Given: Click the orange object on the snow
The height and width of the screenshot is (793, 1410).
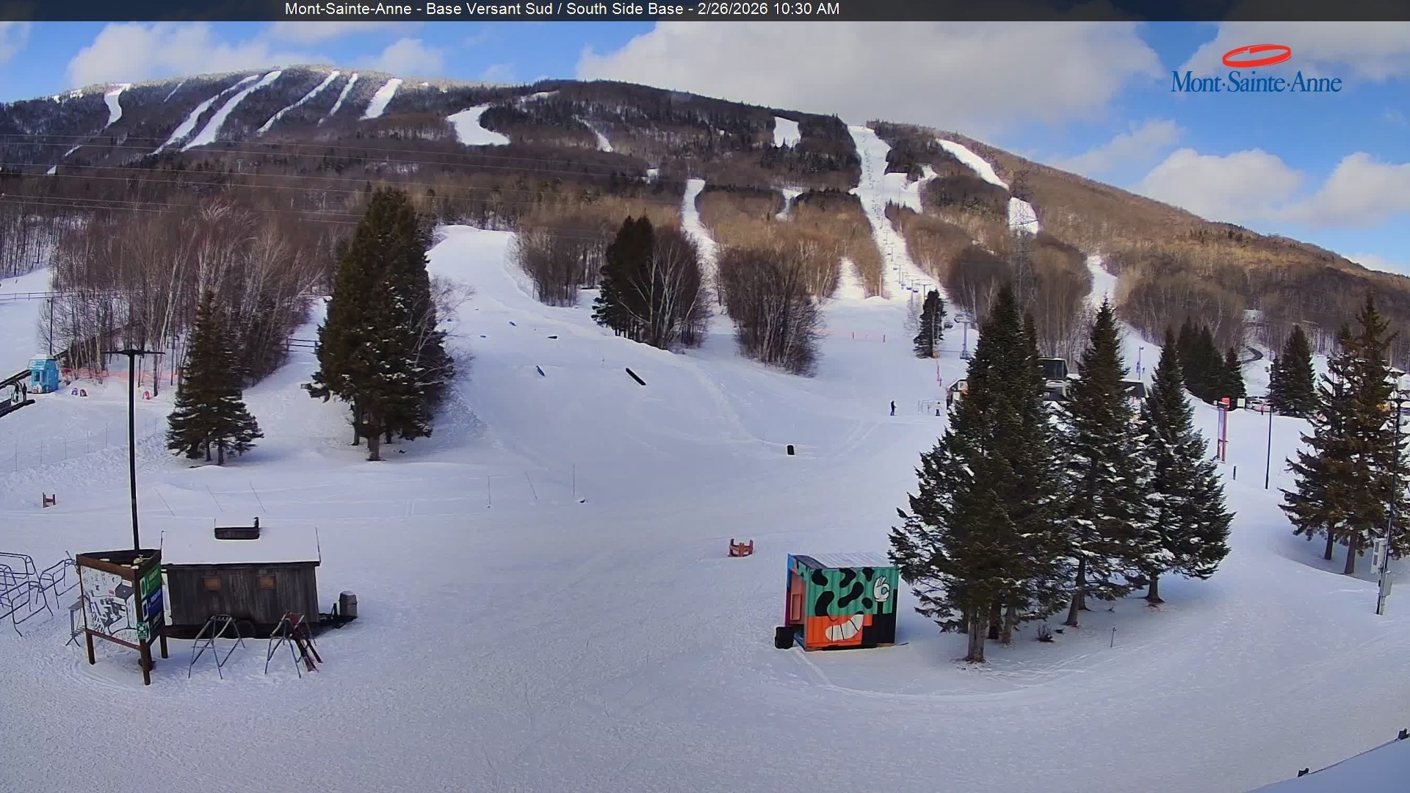Looking at the screenshot, I should [x=741, y=548].
